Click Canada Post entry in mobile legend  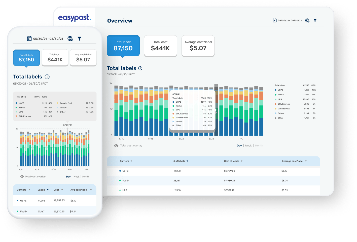[x=66, y=103]
